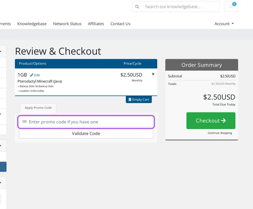
Task: Open the Contact Us page
Action: coord(120,24)
